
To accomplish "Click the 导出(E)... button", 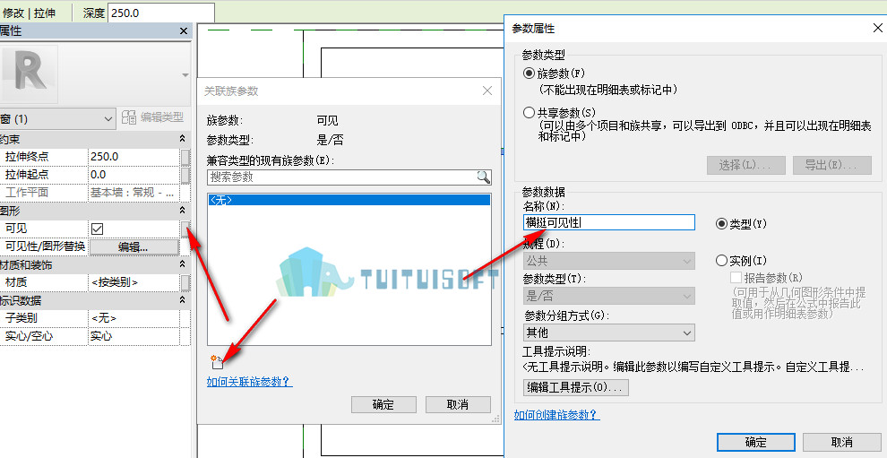I will [832, 165].
